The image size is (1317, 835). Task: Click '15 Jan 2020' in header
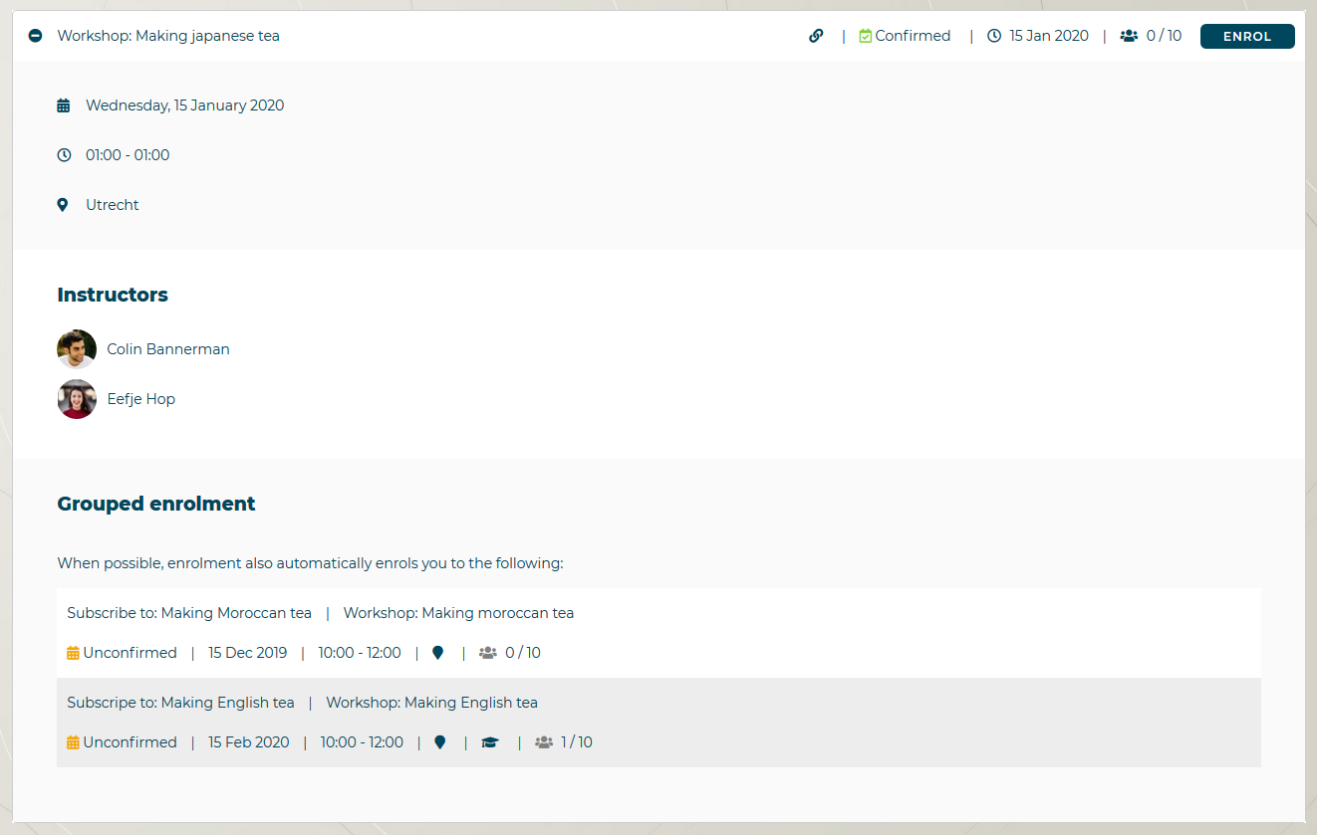(x=1049, y=36)
